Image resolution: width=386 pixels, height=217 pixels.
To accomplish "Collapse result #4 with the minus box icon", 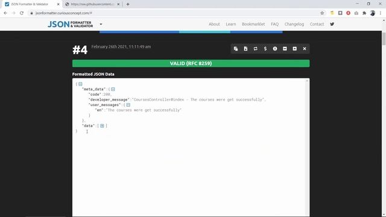I will point(285,49).
